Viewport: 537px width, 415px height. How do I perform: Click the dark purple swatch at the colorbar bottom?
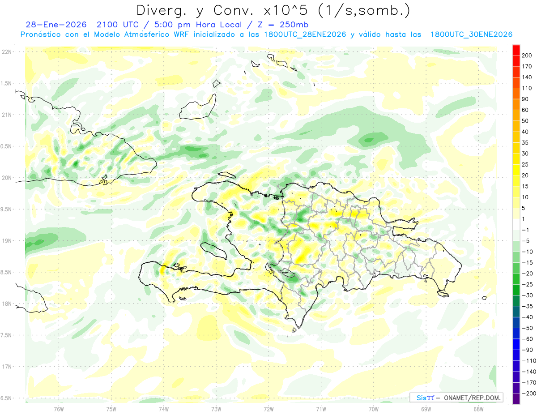(x=516, y=399)
